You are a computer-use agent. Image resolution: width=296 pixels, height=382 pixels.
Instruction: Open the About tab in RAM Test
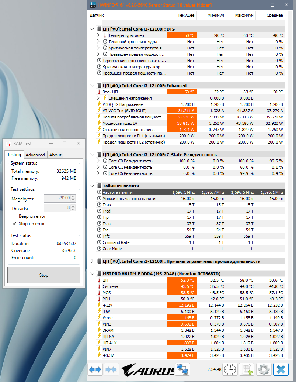click(55, 155)
